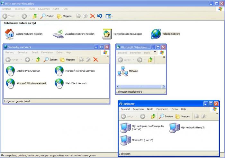Click red Delete X in Volledig netwerk toolbar
Image resolution: width=225 pixels, height=158 pixels.
pyautogui.click(x=96, y=60)
